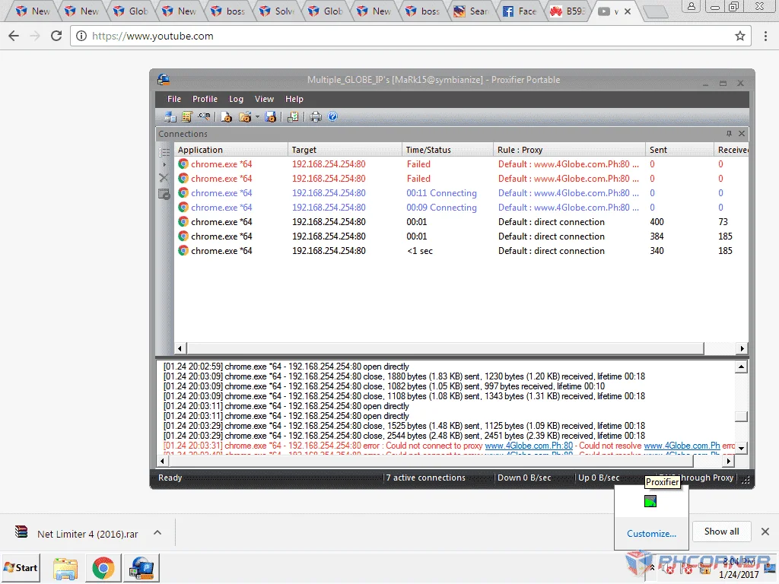Screen dimensions: 779x584
Task: Select first Failed chrome.exe connection row
Action: pyautogui.click(x=461, y=164)
